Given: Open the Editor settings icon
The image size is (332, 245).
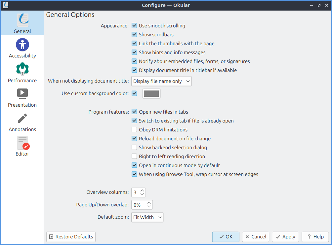Looking at the screenshot, I should click(x=22, y=143).
